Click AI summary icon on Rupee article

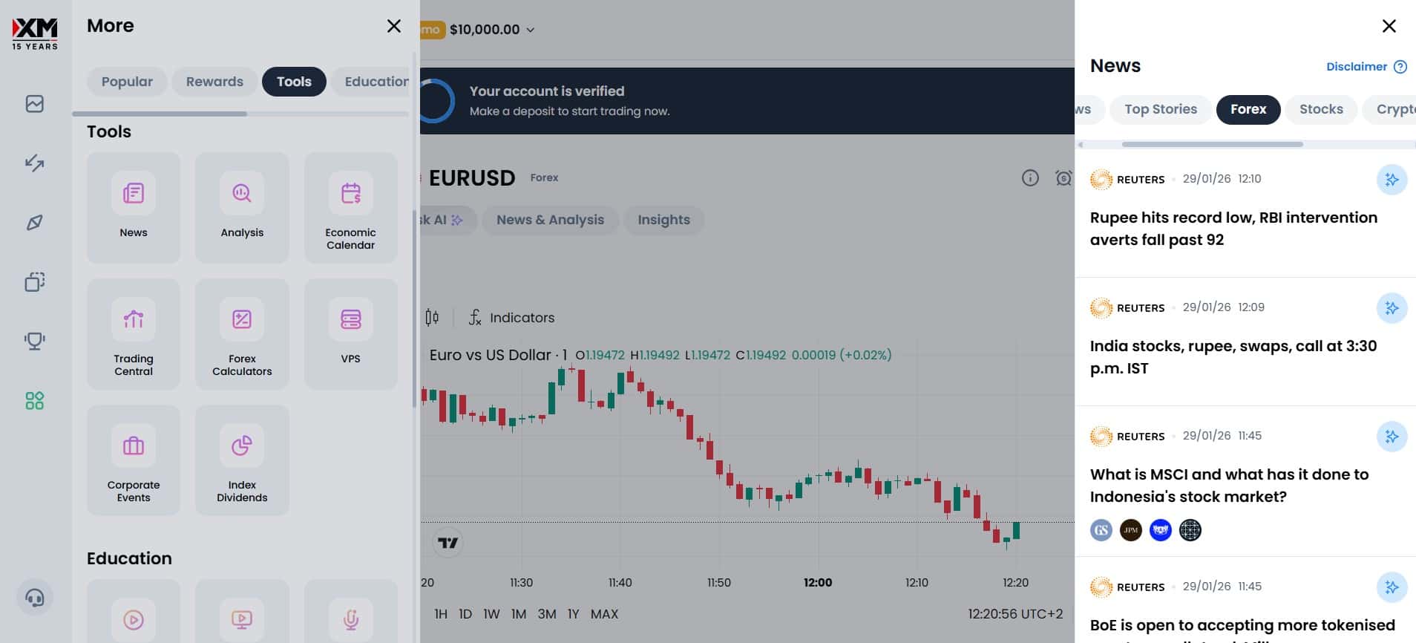tap(1392, 180)
